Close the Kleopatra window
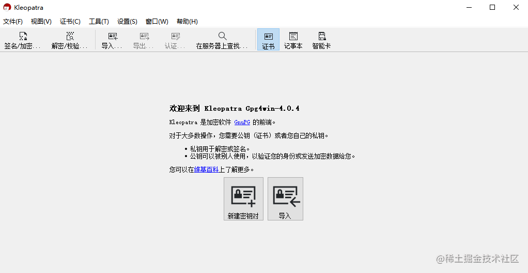 click(x=516, y=7)
